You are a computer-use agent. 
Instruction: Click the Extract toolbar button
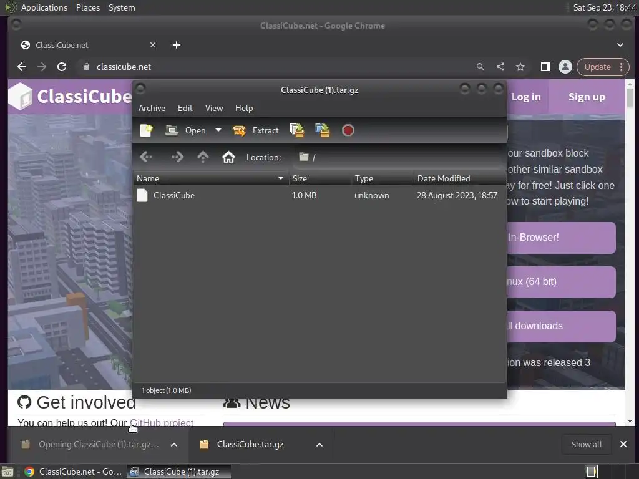click(255, 130)
